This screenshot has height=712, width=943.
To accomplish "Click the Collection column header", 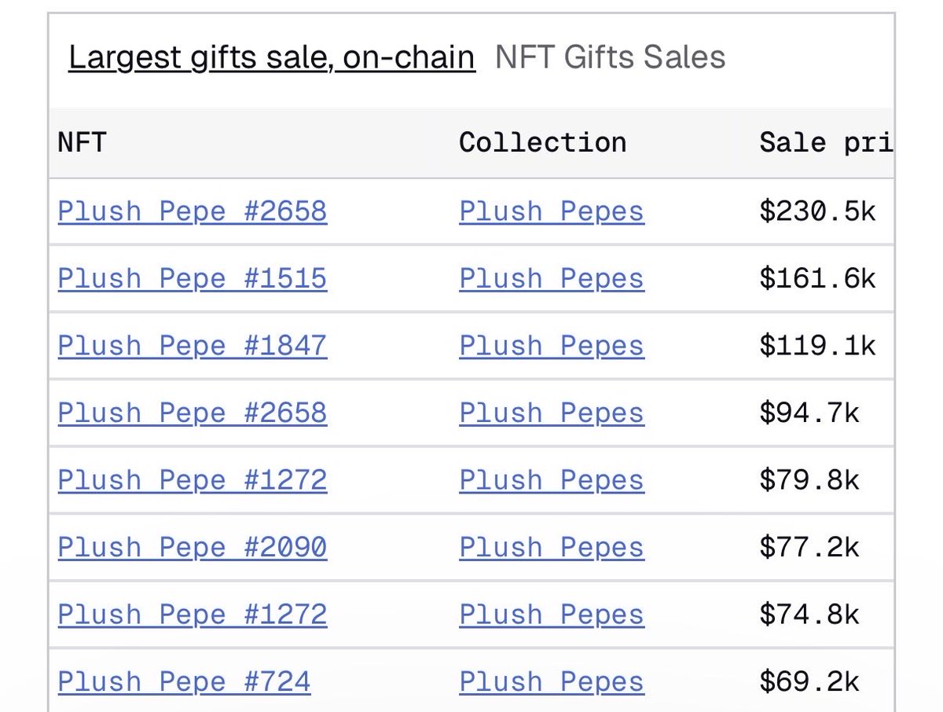I will pos(542,142).
